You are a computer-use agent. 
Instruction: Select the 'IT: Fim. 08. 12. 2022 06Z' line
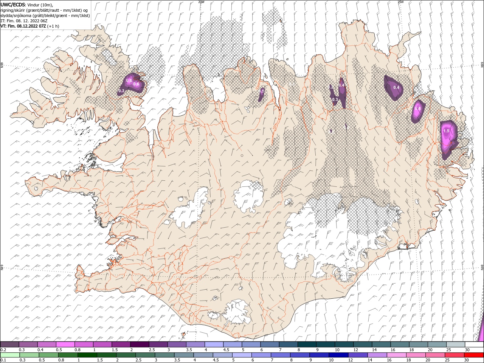(23, 20)
